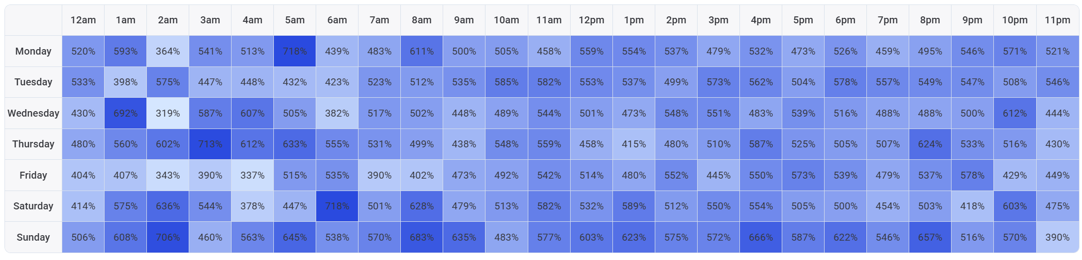Select the Sunday 11pm cell showing 390%

tap(1057, 237)
